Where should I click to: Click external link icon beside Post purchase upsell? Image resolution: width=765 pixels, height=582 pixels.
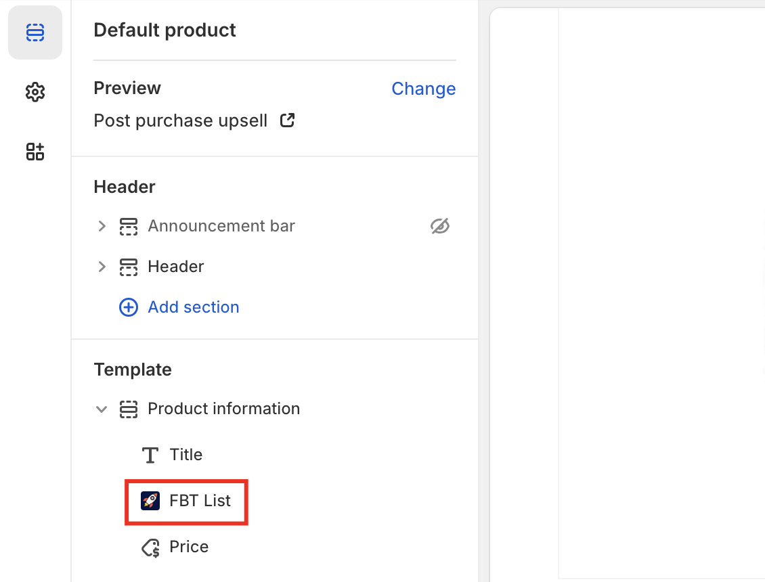[288, 120]
